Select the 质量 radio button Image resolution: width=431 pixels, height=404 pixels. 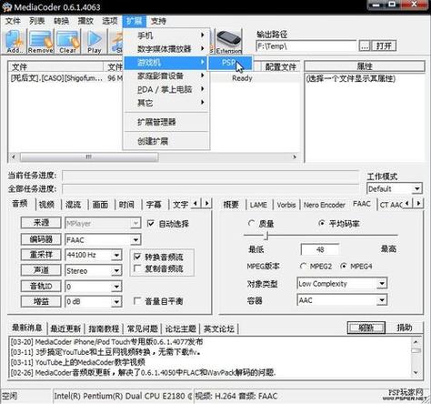coord(251,224)
